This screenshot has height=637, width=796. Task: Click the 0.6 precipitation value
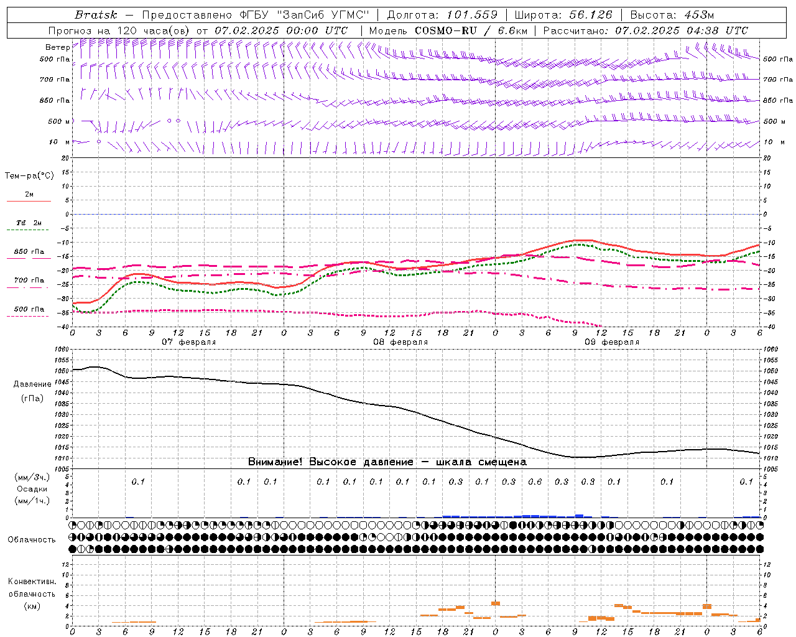point(535,481)
